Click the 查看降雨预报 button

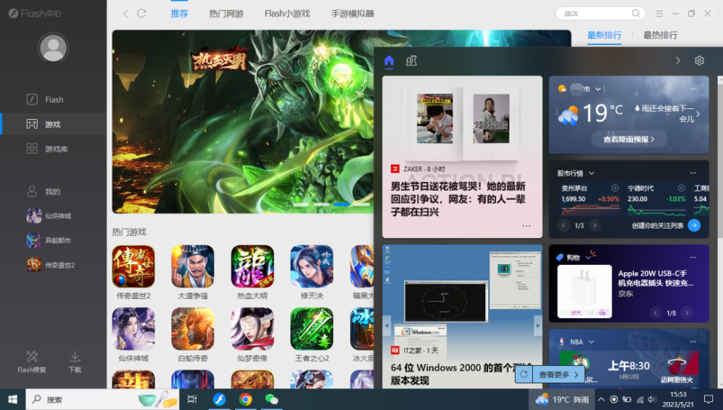(629, 139)
